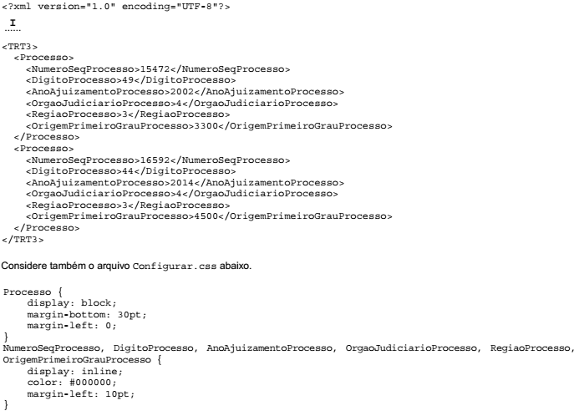The width and height of the screenshot is (574, 411).
Task: Click the Processo CSS selector
Action: click(28, 292)
